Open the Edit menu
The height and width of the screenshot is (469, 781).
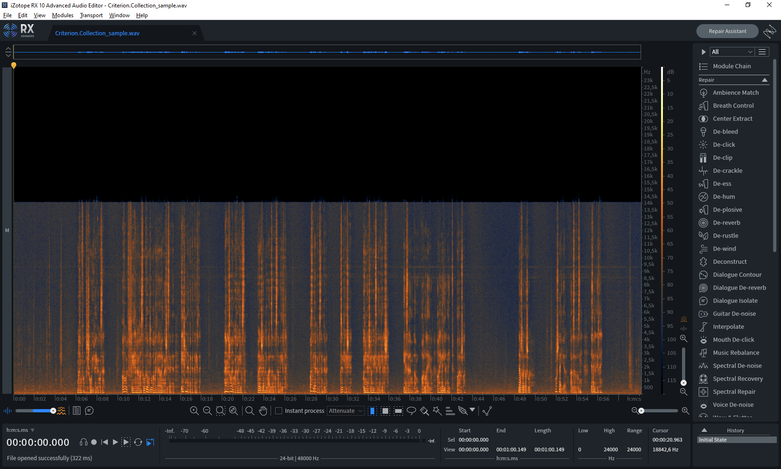click(x=23, y=15)
